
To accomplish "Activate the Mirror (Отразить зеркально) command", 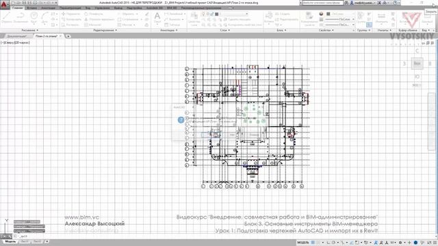I will coord(99,19).
